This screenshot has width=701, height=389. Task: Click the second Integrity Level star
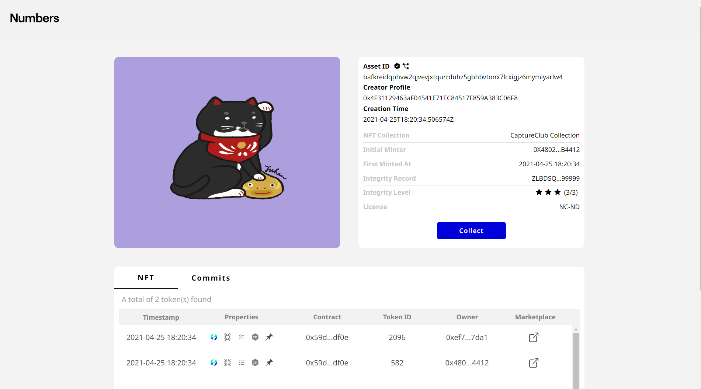coord(548,192)
